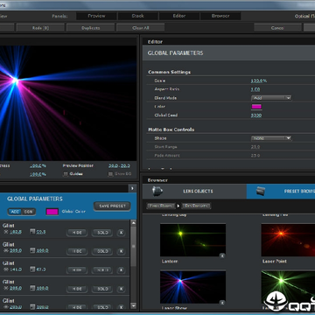
Task: Click the favorite badge on Lantern thumbnail
Action: pyautogui.click(x=222, y=255)
